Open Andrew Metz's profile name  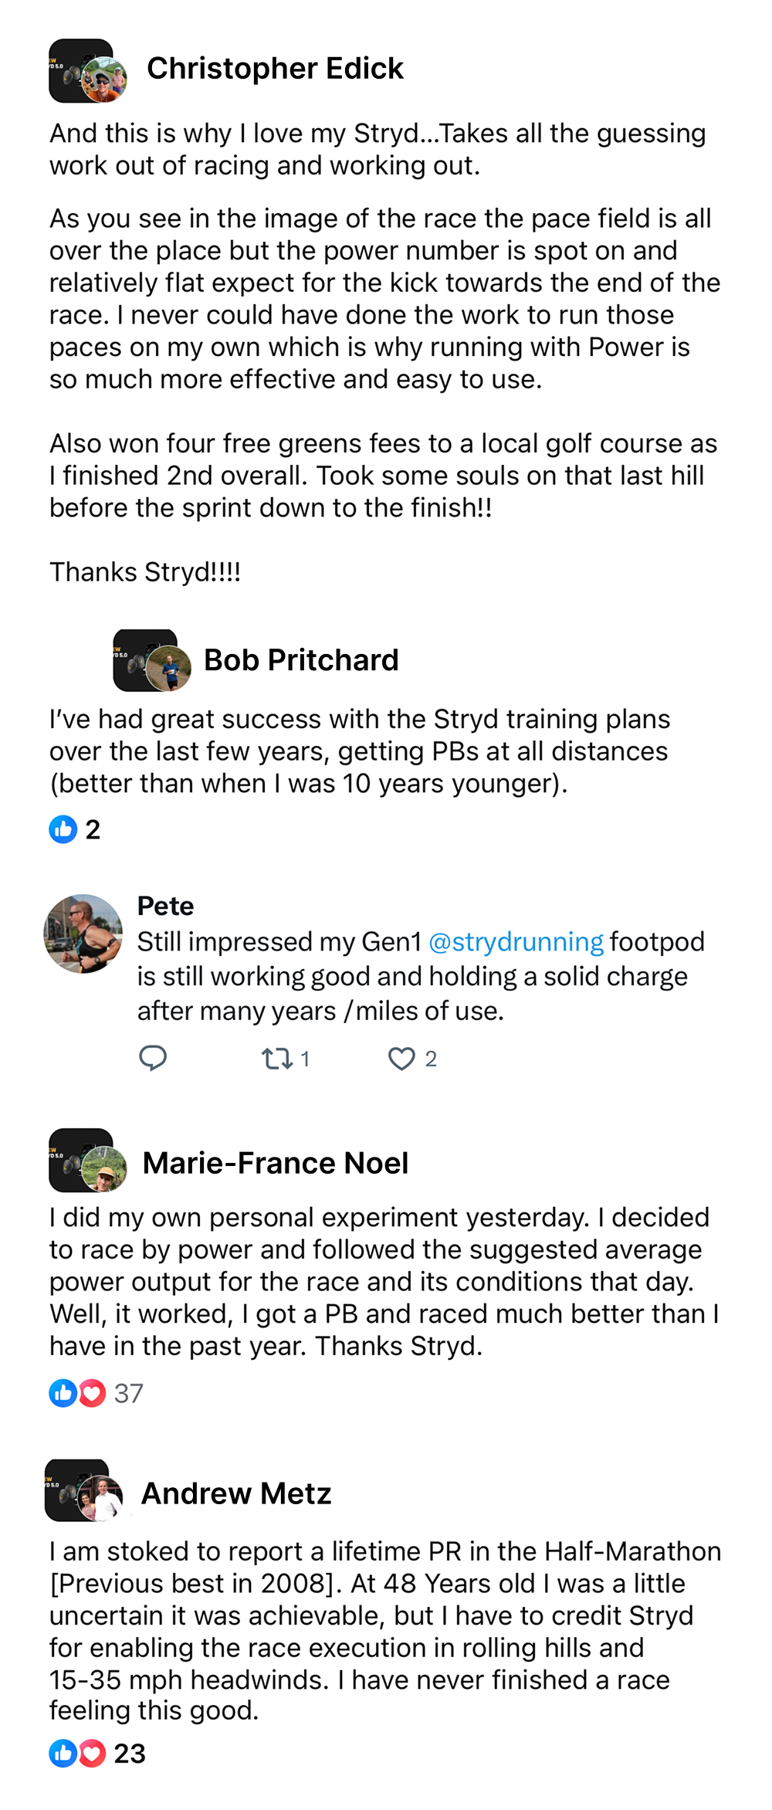coord(236,1493)
